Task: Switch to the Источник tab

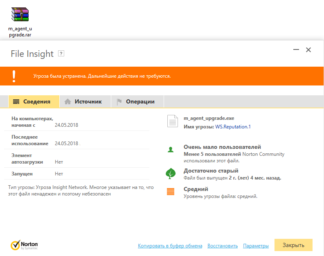Action: tap(85, 102)
